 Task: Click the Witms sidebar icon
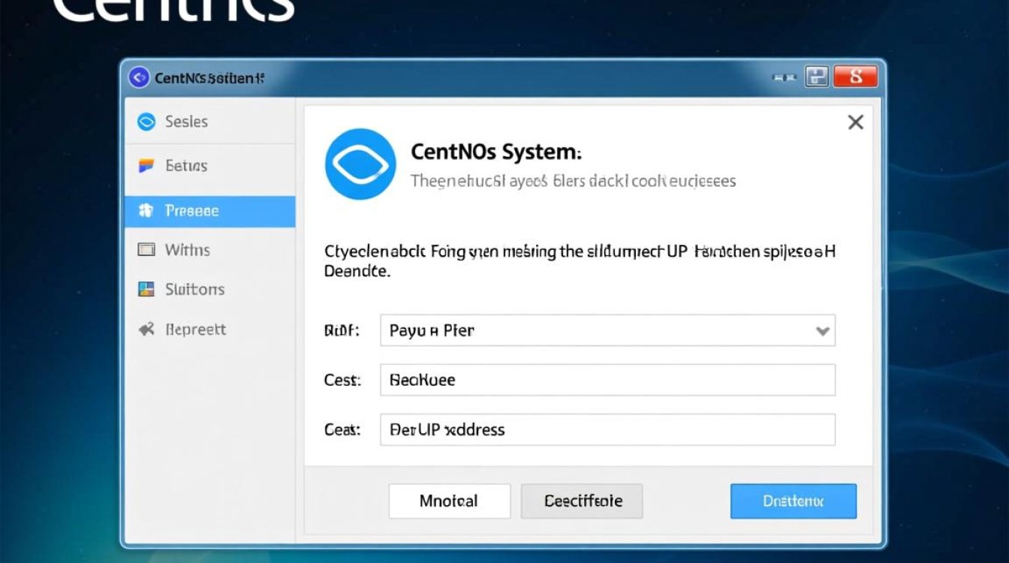146,250
